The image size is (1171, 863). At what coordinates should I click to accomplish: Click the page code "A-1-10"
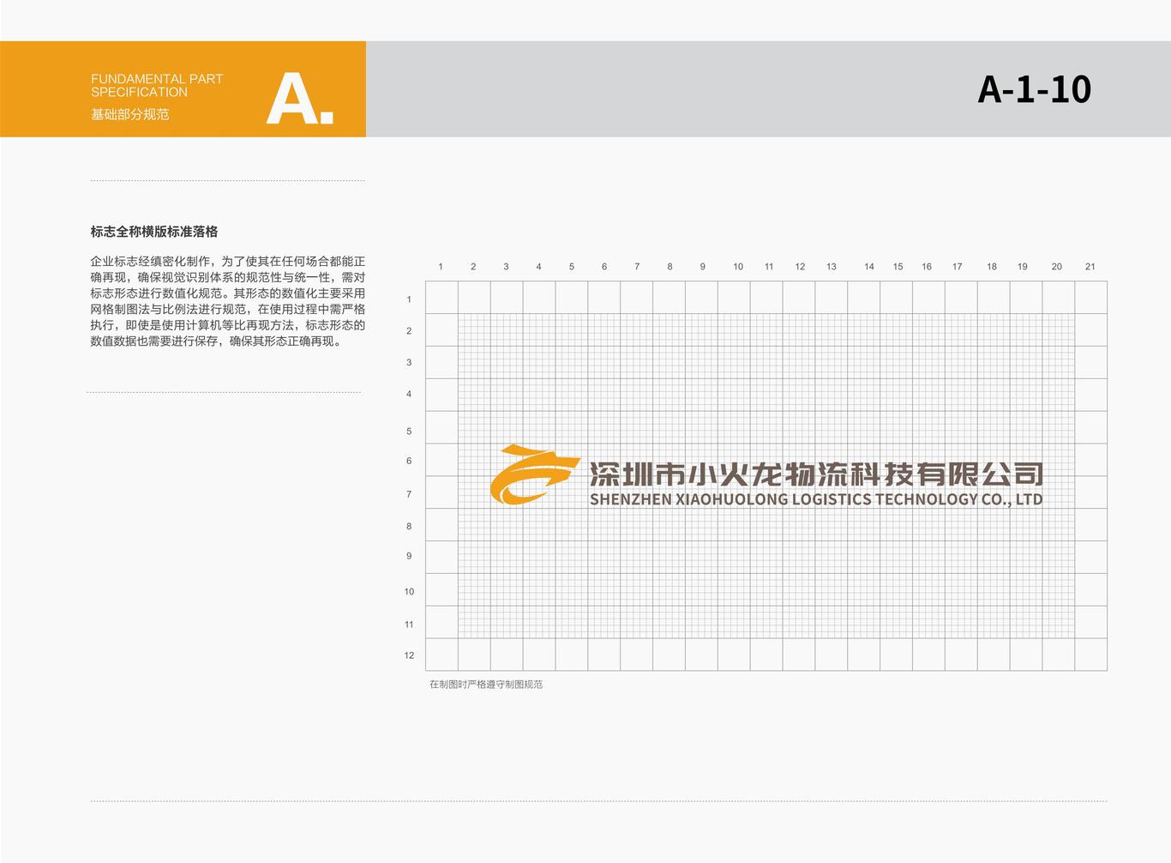(1034, 89)
